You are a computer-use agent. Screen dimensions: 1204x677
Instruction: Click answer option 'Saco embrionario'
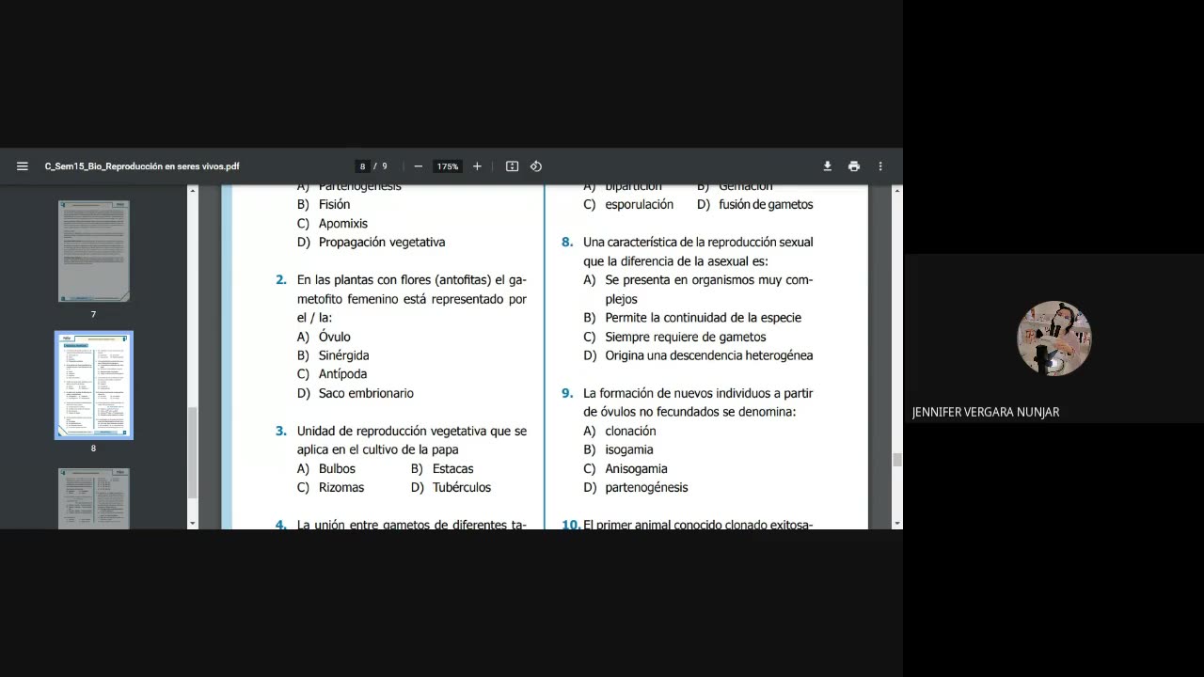pos(366,393)
